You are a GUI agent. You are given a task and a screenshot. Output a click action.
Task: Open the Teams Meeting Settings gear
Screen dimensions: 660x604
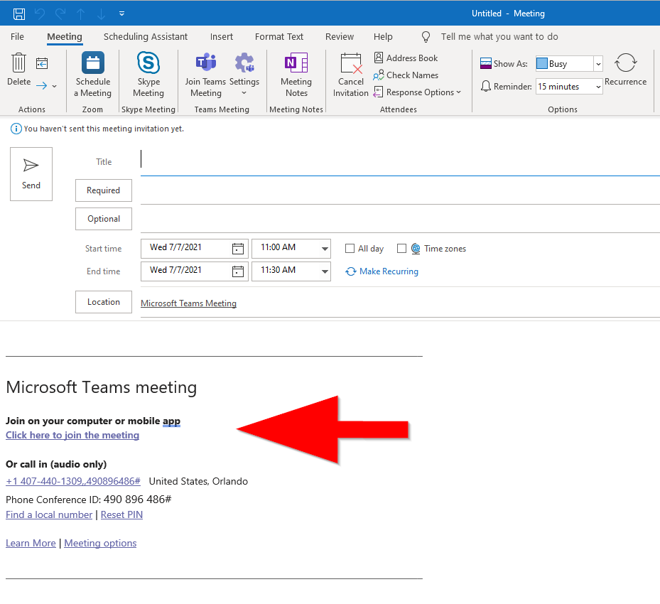coord(244,63)
